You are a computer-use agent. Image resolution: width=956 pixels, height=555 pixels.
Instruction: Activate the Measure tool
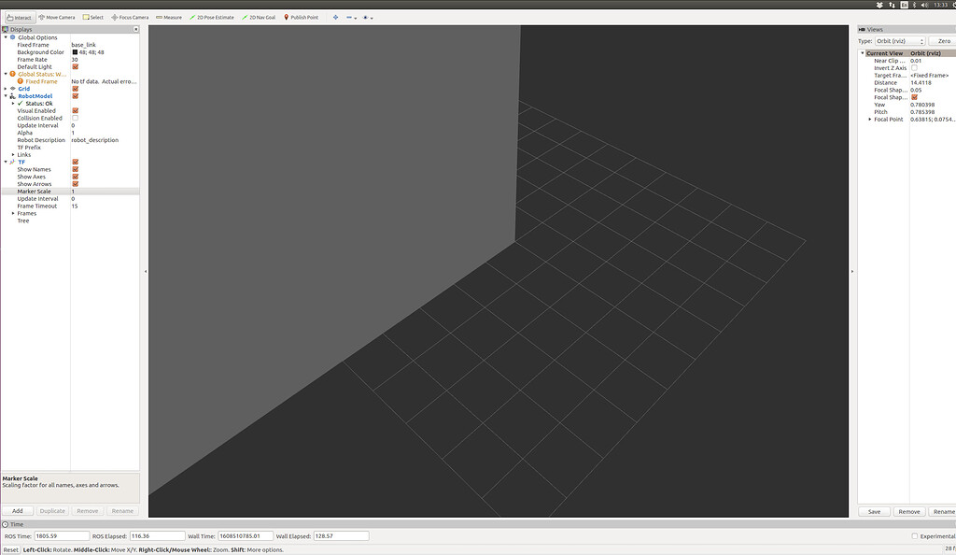pos(171,16)
